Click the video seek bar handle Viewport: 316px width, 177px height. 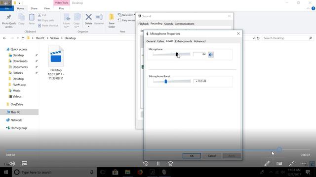pos(279,149)
